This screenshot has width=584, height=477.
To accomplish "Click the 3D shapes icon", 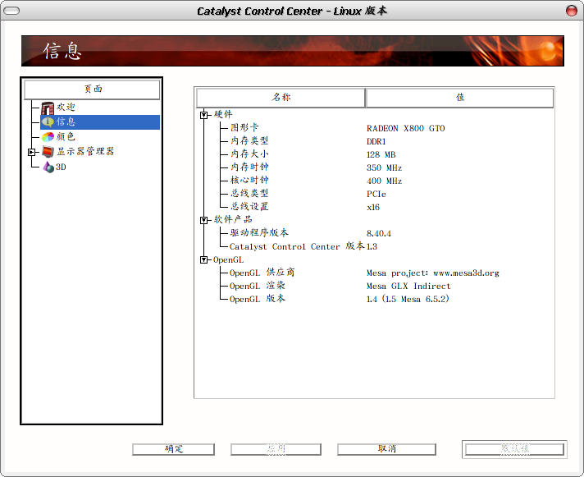I will [48, 167].
